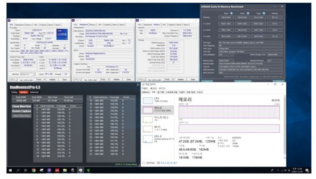Click Task Manager vertical scrollbar
Image resolution: width=316 pixels, height=179 pixels.
click(x=285, y=127)
